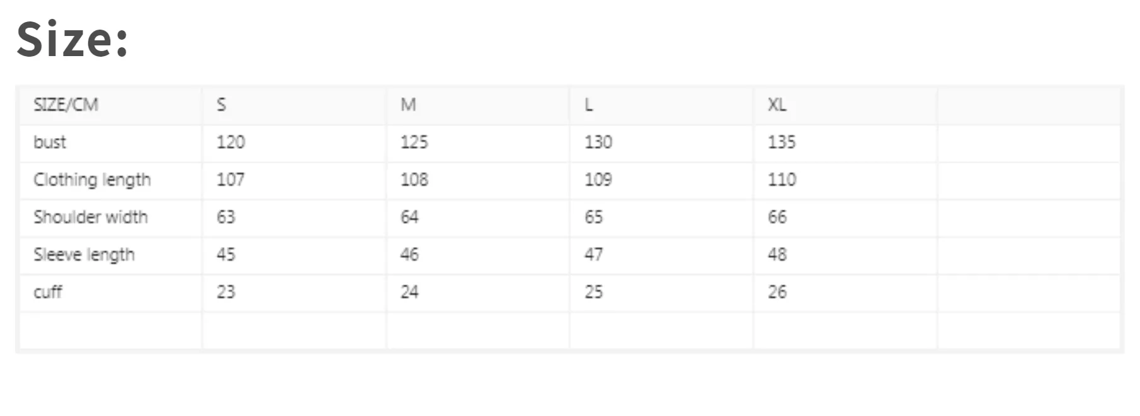This screenshot has width=1140, height=416.
Task: Select cuff value 23
Action: (x=225, y=292)
